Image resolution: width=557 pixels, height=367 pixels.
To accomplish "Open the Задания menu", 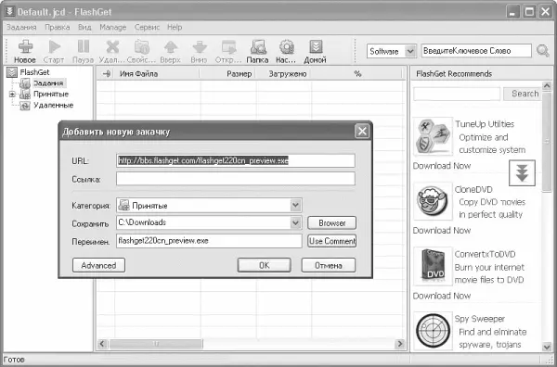I will click(x=21, y=27).
